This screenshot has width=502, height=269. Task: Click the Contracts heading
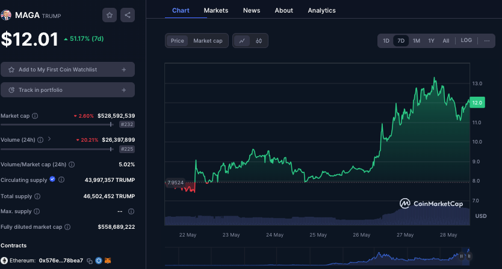[13, 246]
